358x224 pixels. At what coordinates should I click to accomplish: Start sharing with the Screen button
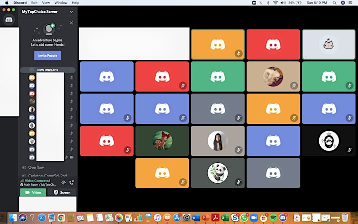click(62, 192)
